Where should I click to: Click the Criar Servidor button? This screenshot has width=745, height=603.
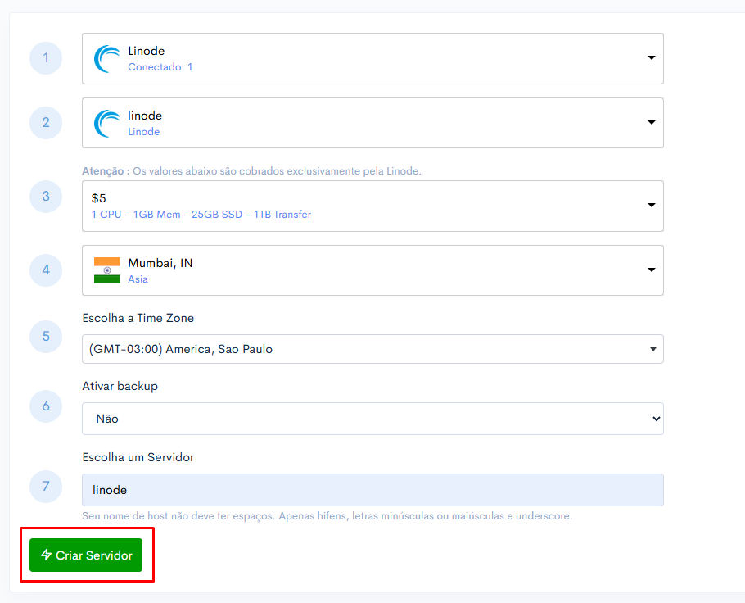86,555
